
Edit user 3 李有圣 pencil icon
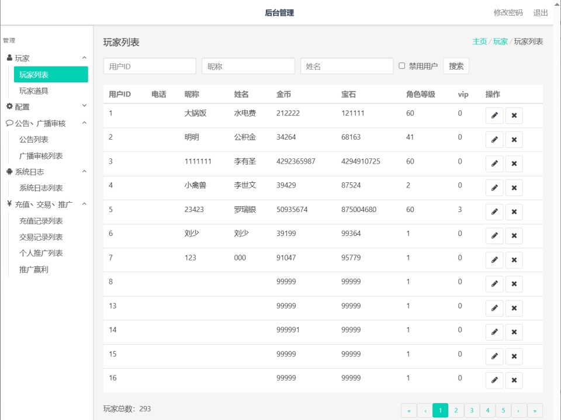click(494, 164)
